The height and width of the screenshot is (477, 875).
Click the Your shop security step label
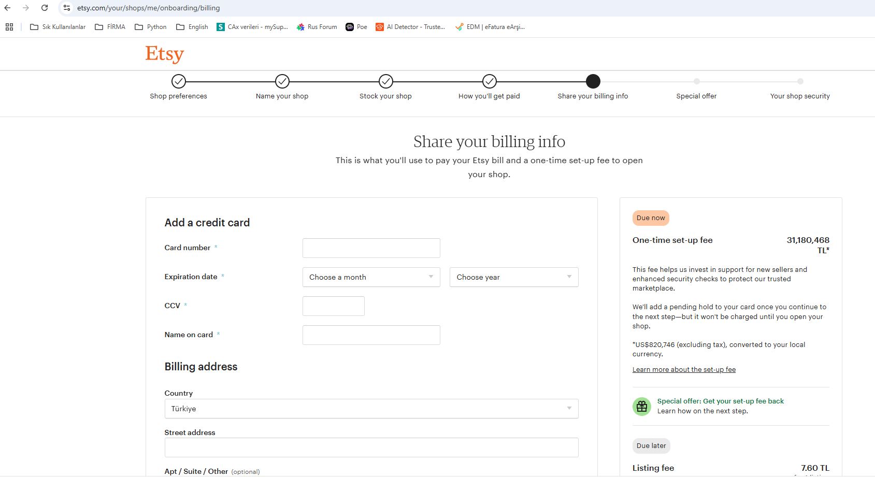point(800,96)
